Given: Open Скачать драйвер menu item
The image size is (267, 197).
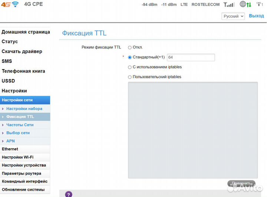Looking at the screenshot, I should pos(22,51).
